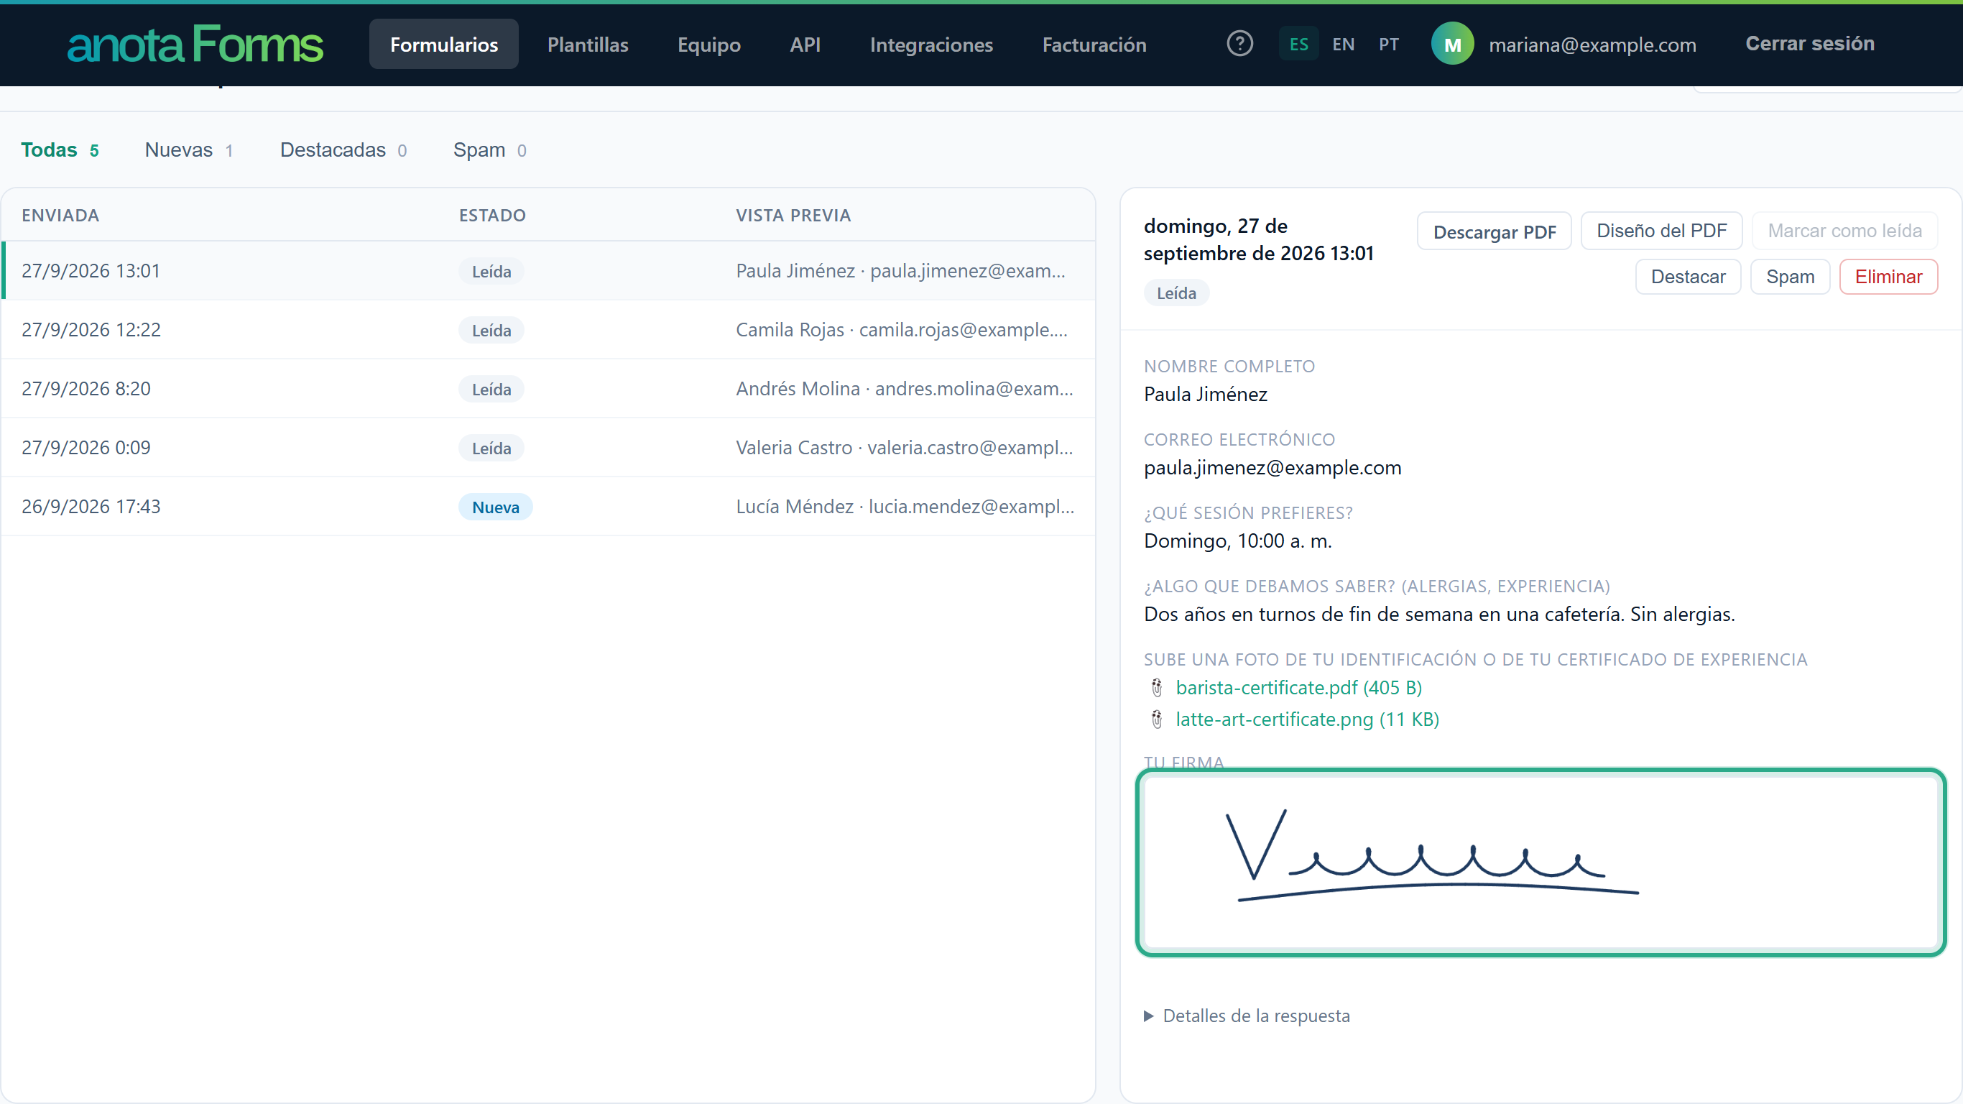Open latte-art-certificate.png attachment link
Image resolution: width=1963 pixels, height=1104 pixels.
pyautogui.click(x=1307, y=719)
